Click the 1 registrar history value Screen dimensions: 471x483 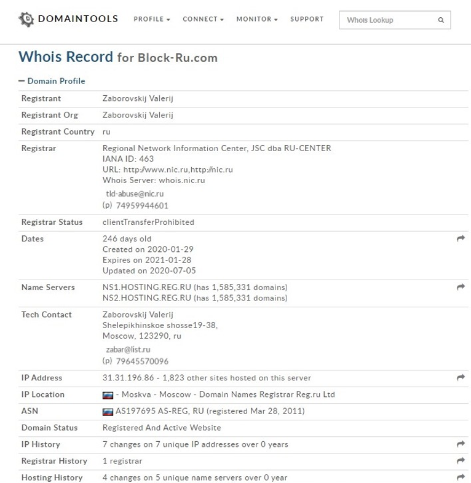(122, 461)
